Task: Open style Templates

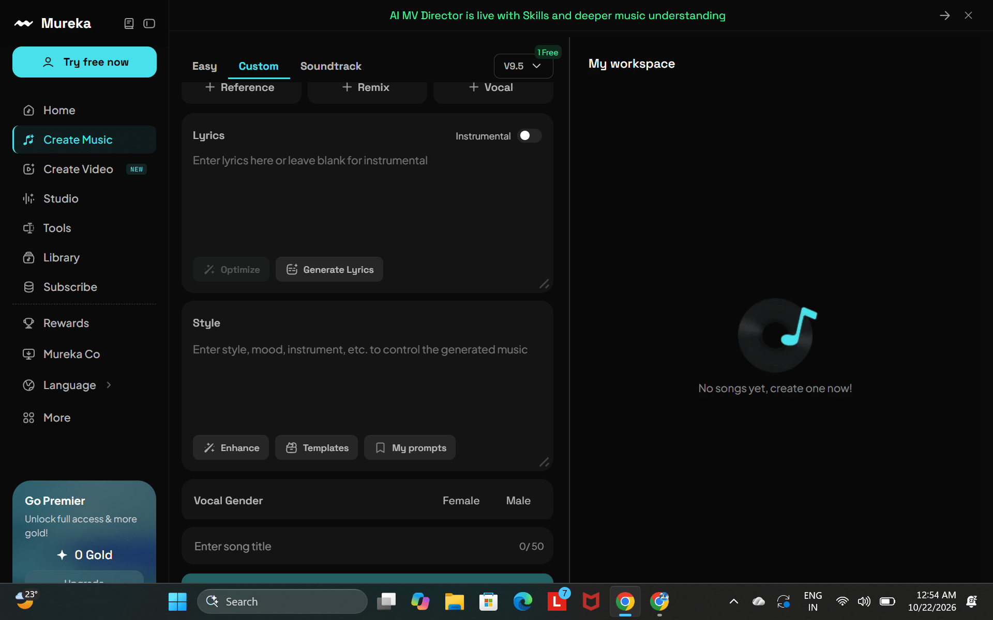Action: pos(317,447)
